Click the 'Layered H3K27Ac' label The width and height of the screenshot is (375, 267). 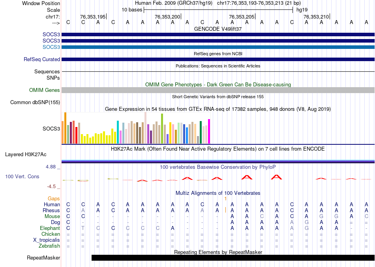point(26,155)
